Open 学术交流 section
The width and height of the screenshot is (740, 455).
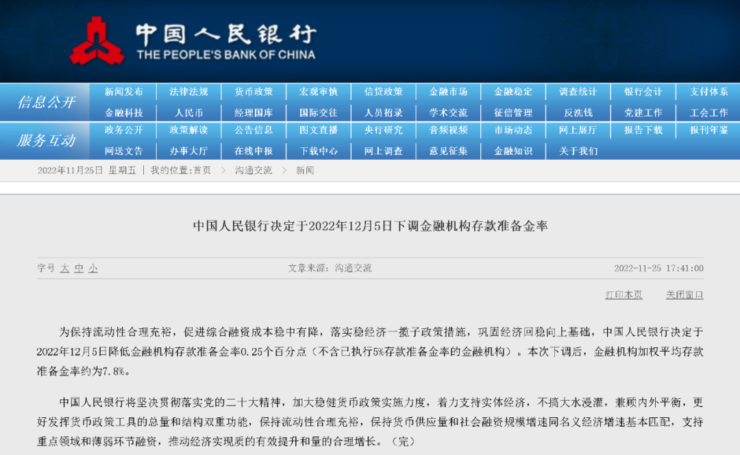pyautogui.click(x=448, y=113)
